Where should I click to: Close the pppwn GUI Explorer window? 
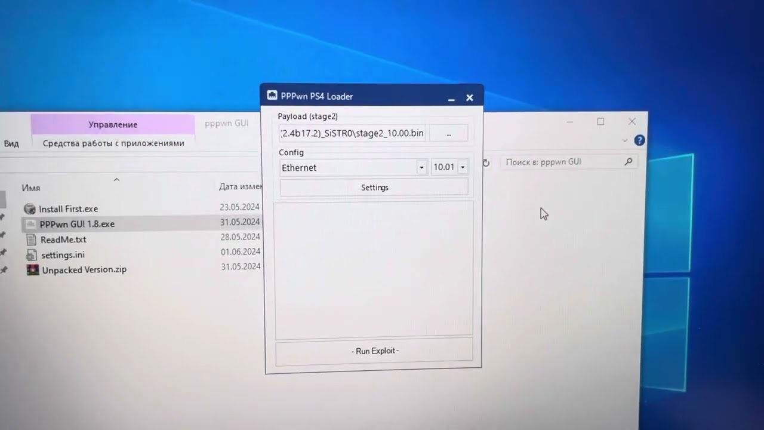[632, 121]
